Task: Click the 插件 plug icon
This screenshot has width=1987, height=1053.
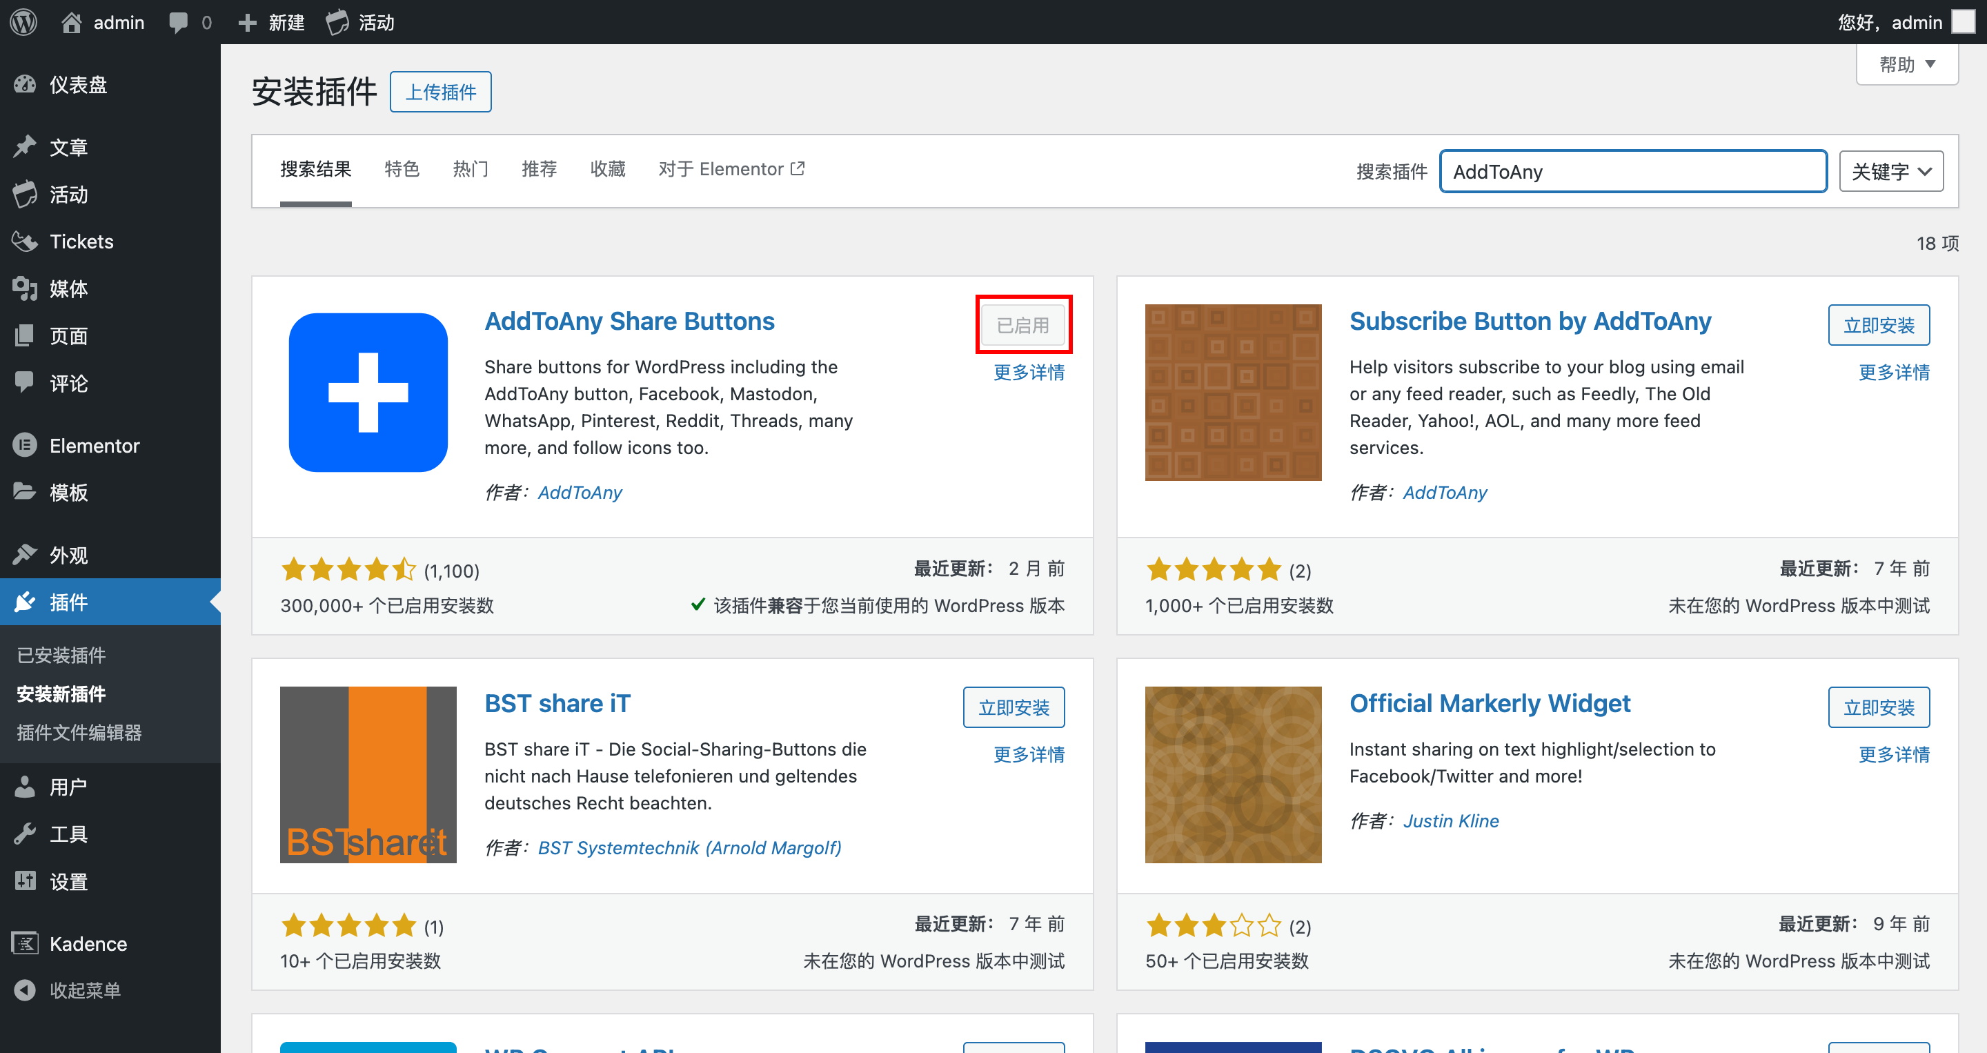Action: [26, 602]
